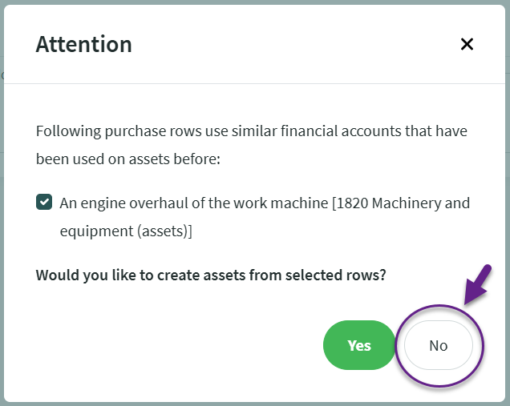Screen dimensions: 510x406
Task: Click the "Attention" dialog heading
Action: pos(83,44)
